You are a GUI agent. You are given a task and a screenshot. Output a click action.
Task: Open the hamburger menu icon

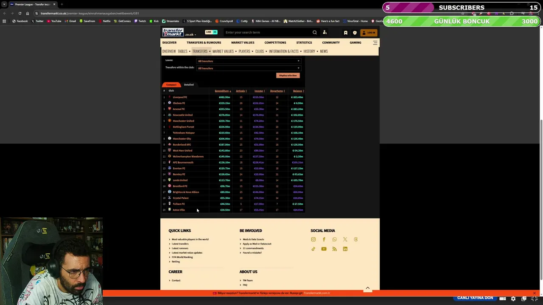click(x=375, y=43)
